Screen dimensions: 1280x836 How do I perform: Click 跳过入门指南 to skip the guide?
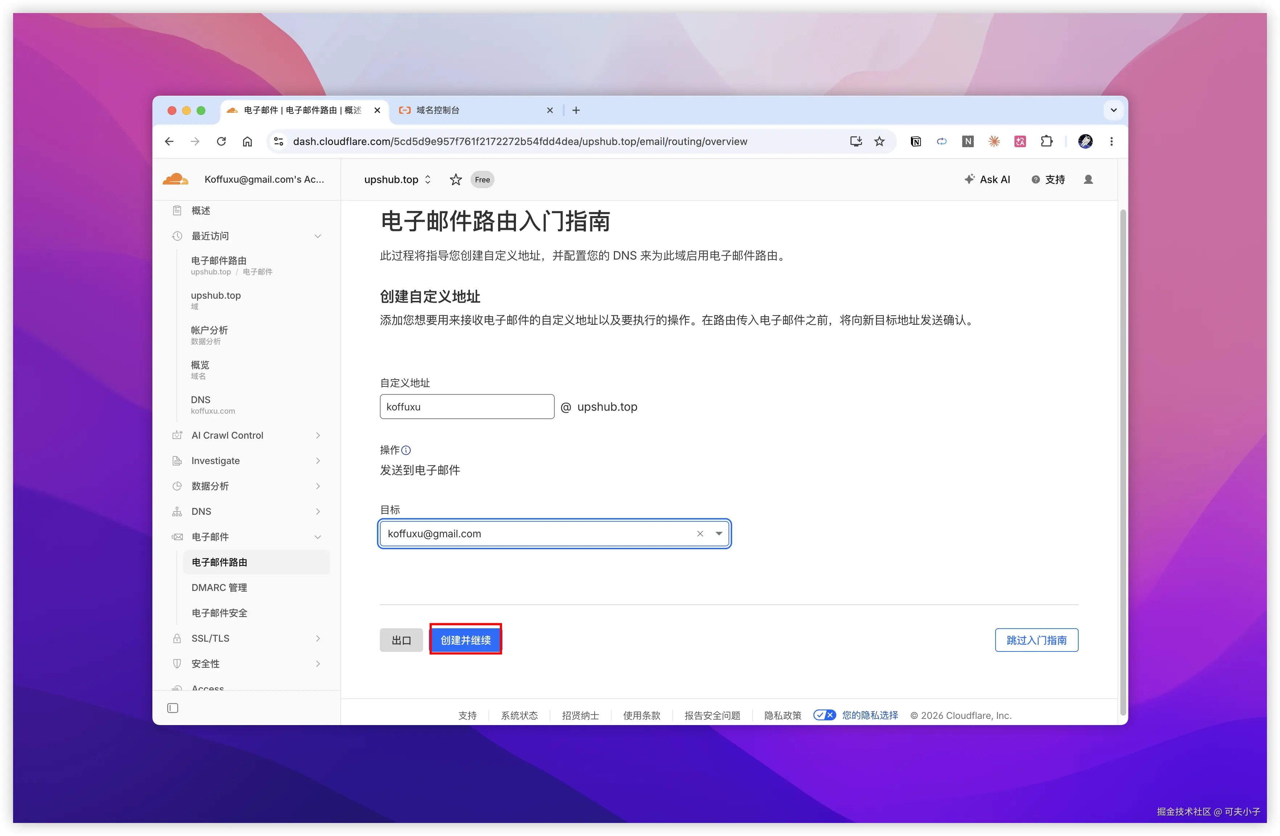point(1036,640)
